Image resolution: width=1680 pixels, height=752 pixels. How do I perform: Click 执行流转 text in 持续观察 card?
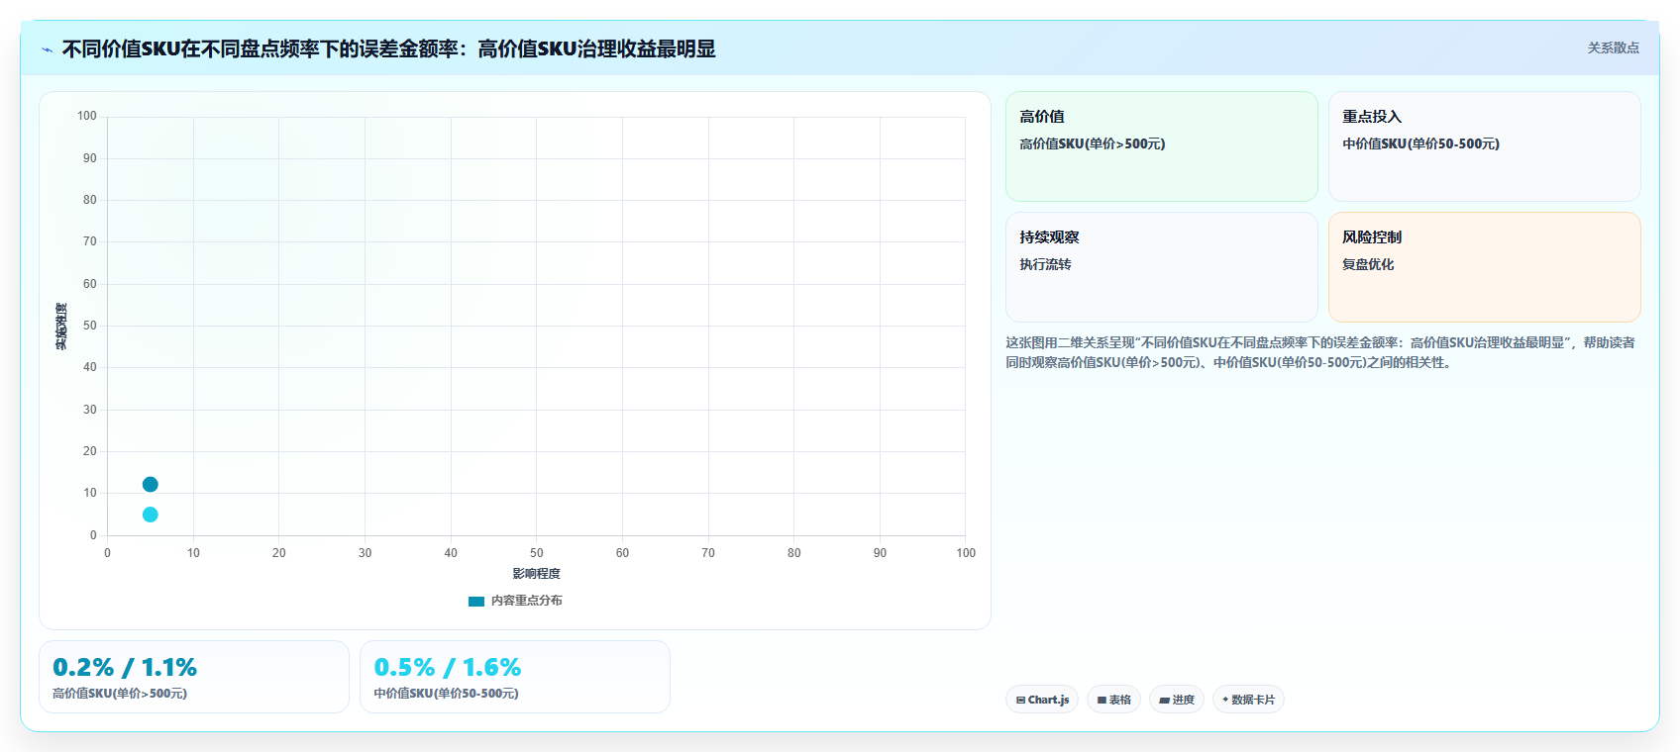(x=1045, y=264)
